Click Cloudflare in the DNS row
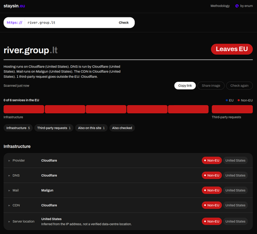The image size is (257, 234). [x=49, y=175]
